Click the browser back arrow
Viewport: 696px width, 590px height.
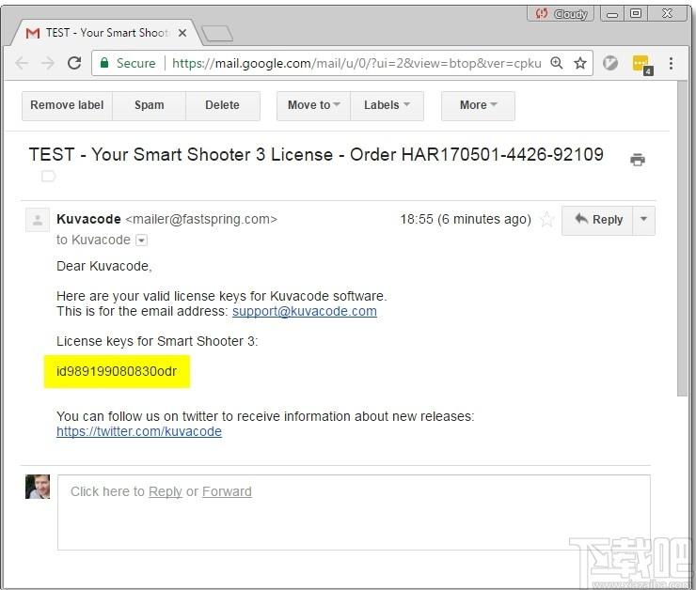tap(22, 63)
